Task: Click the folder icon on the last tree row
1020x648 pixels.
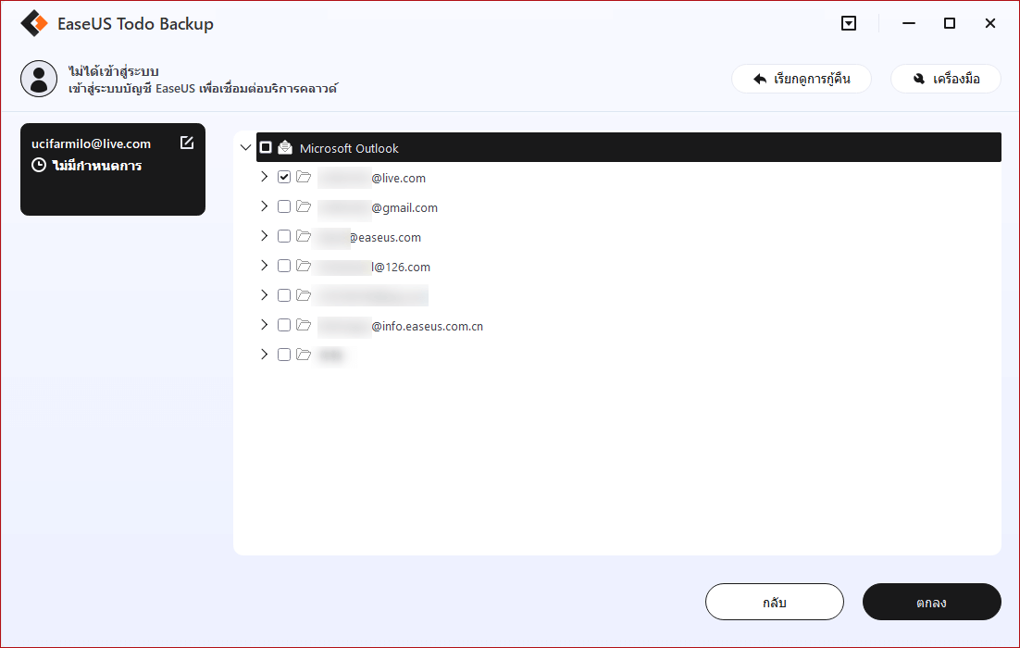Action: coord(304,355)
